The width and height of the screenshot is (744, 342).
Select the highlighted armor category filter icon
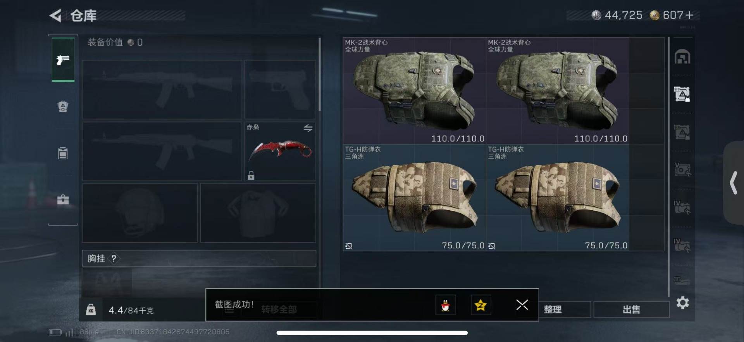pyautogui.click(x=682, y=94)
